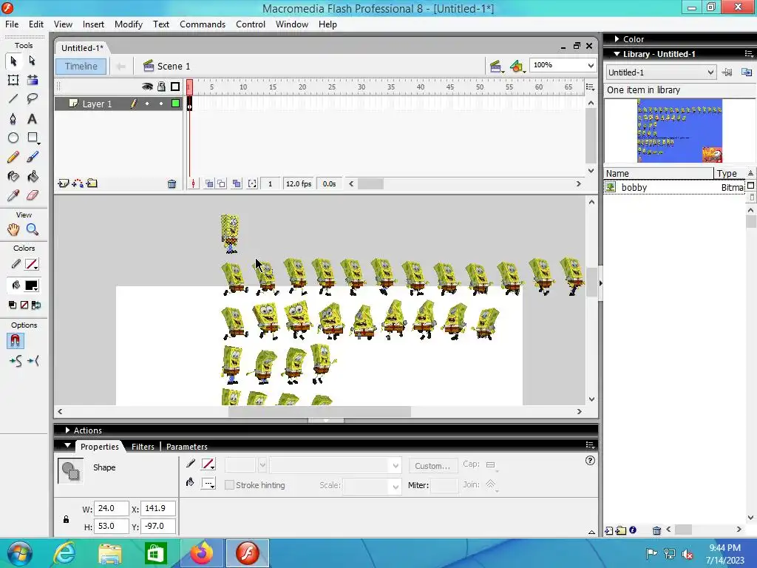Select the Eyedropper tool
This screenshot has width=757, height=568.
[x=13, y=195]
